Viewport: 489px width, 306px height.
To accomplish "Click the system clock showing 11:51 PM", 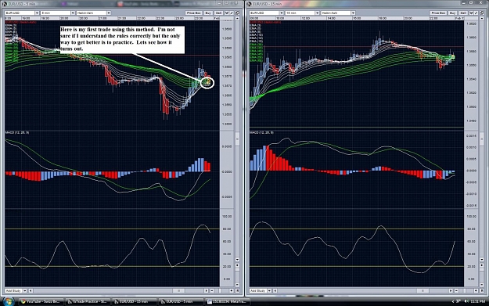I will coord(479,301).
